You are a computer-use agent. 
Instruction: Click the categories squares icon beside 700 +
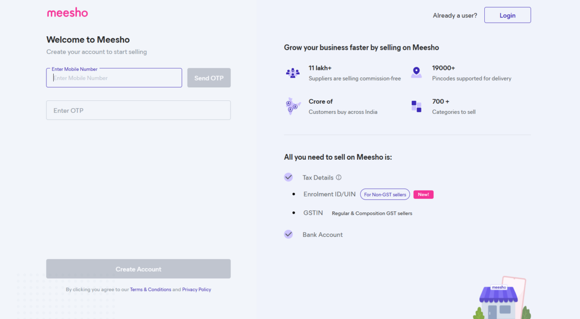coord(416,106)
